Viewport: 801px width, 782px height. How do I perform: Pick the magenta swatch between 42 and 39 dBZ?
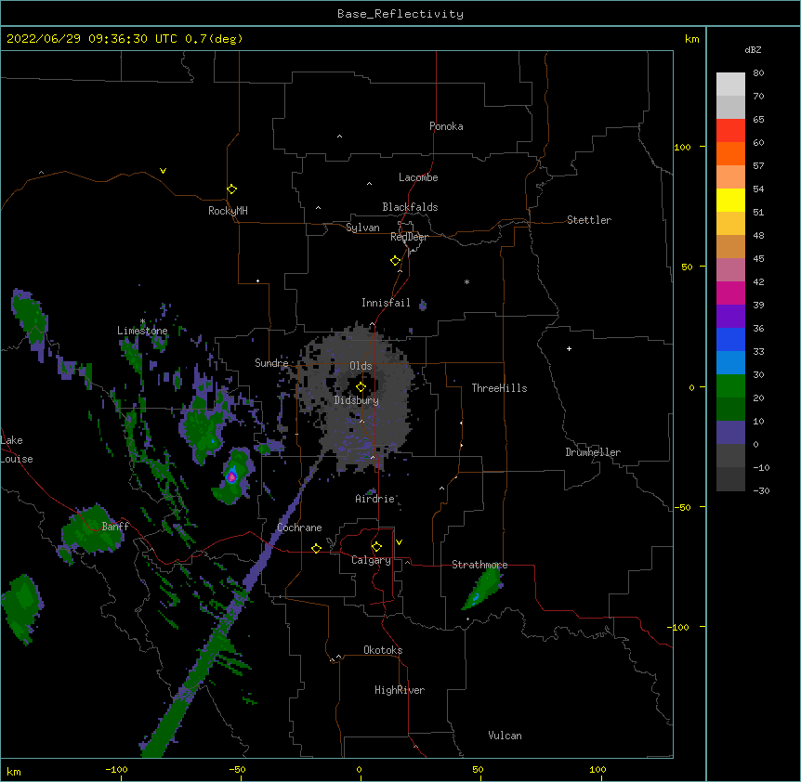coord(730,293)
